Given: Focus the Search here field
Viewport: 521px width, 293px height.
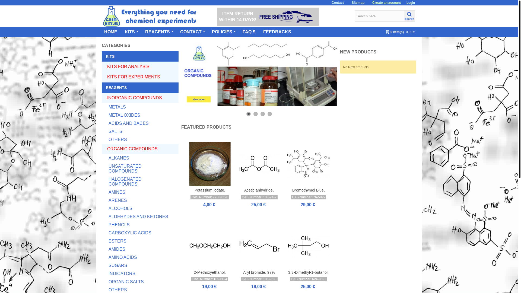Looking at the screenshot, I should 379,16.
